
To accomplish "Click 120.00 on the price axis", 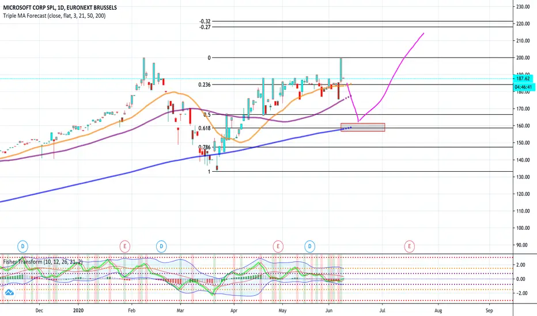I will click(523, 194).
